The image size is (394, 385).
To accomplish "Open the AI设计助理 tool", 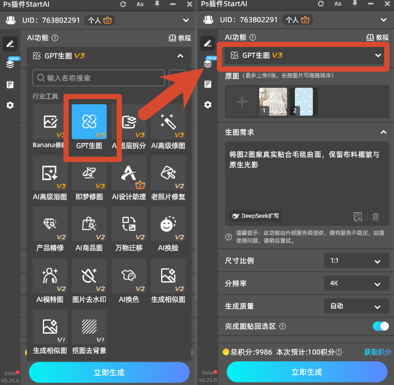I will click(129, 173).
